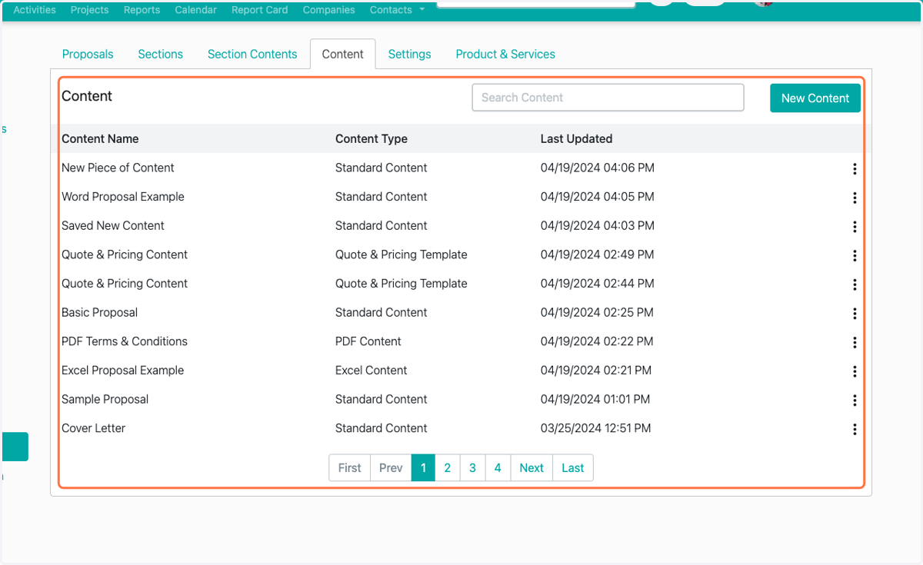Select the PDF Terms & Conditions entry
Screen dimensions: 923x565
tap(125, 341)
